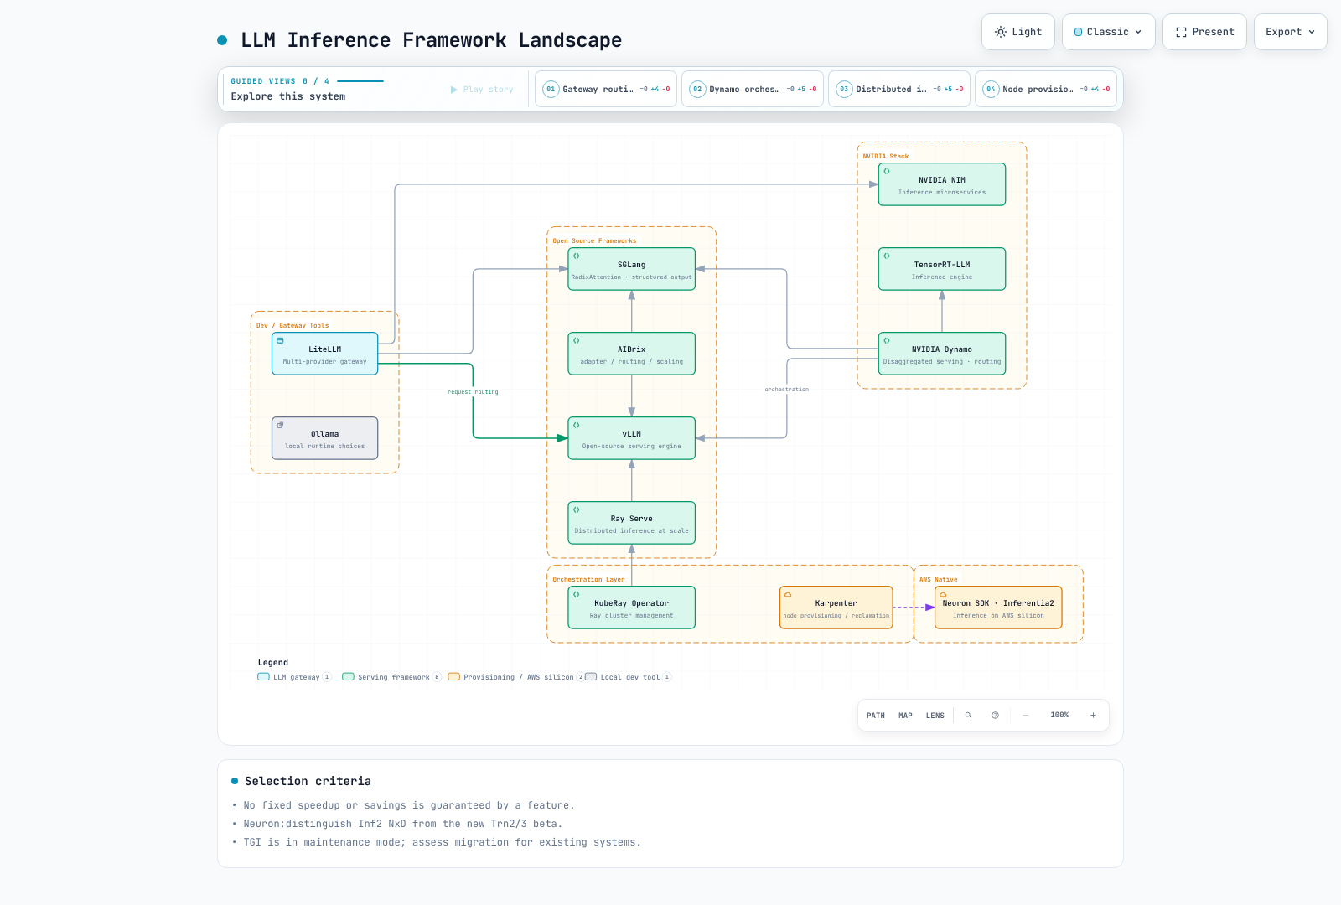Screen dimensions: 1341x905
Task: Click the Present fullscreen brackets icon
Action: pyautogui.click(x=1181, y=32)
